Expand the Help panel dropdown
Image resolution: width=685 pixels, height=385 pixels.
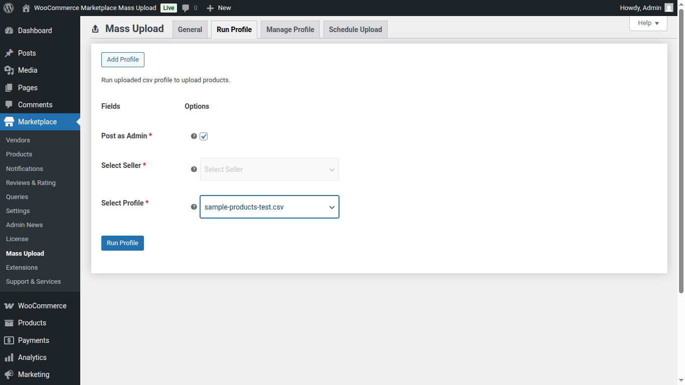pos(648,23)
